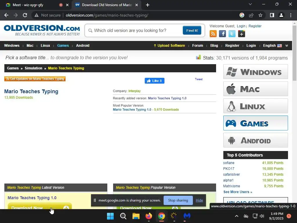The width and height of the screenshot is (297, 223).
Task: Click Login link beside Welcome Guest
Action: pyautogui.click(x=241, y=26)
